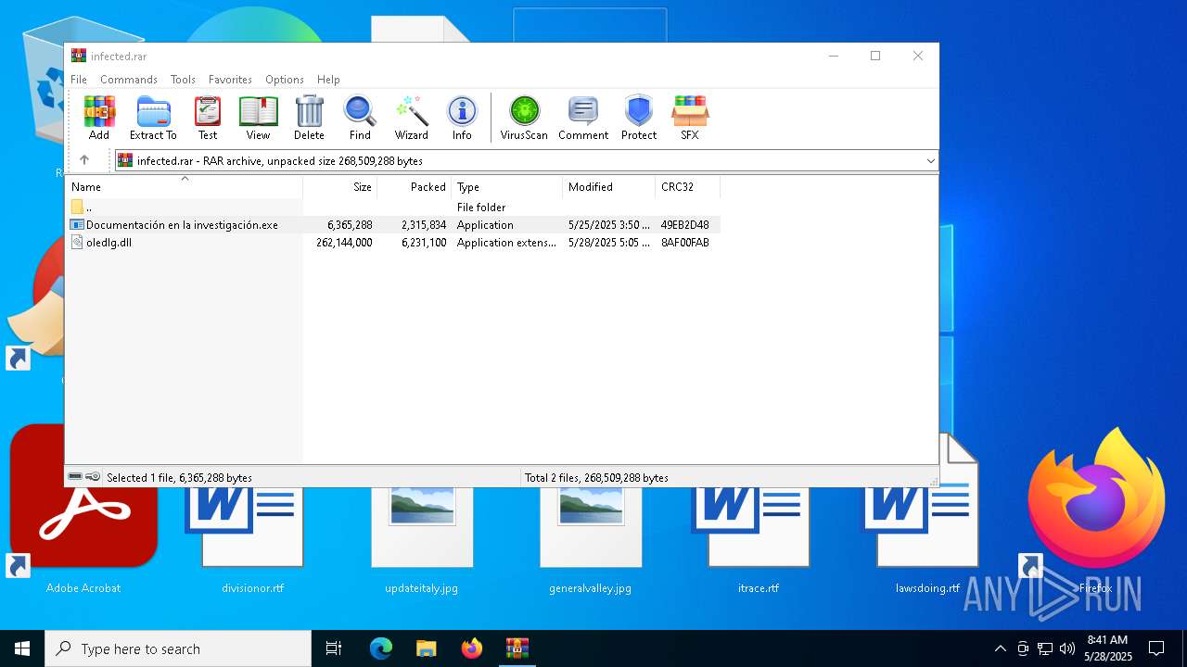The height and width of the screenshot is (667, 1187).
Task: Click the network tray icon
Action: [1045, 648]
